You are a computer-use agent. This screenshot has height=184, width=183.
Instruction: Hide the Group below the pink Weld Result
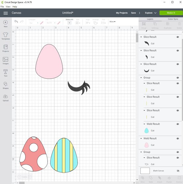tap(178, 152)
